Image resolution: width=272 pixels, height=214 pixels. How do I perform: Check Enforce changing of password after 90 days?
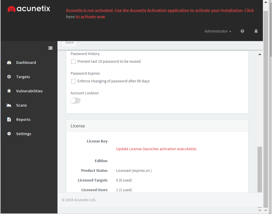click(x=73, y=81)
